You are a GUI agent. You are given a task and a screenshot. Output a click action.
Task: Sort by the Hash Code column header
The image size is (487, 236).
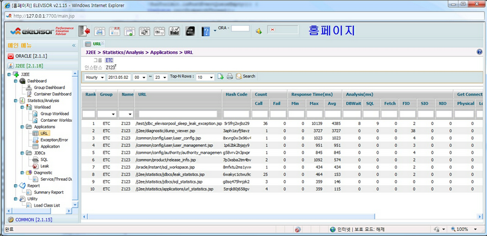pyautogui.click(x=236, y=94)
